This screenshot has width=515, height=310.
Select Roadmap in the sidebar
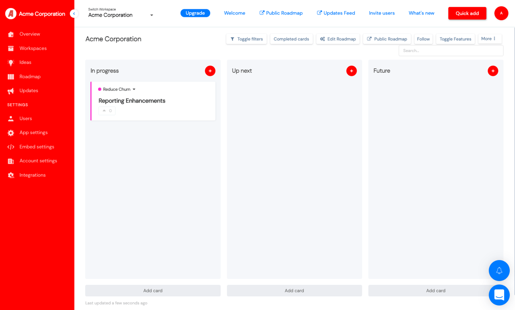click(30, 76)
